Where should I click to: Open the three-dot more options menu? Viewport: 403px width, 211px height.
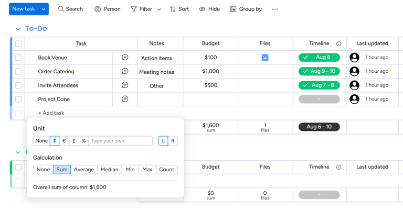(275, 9)
